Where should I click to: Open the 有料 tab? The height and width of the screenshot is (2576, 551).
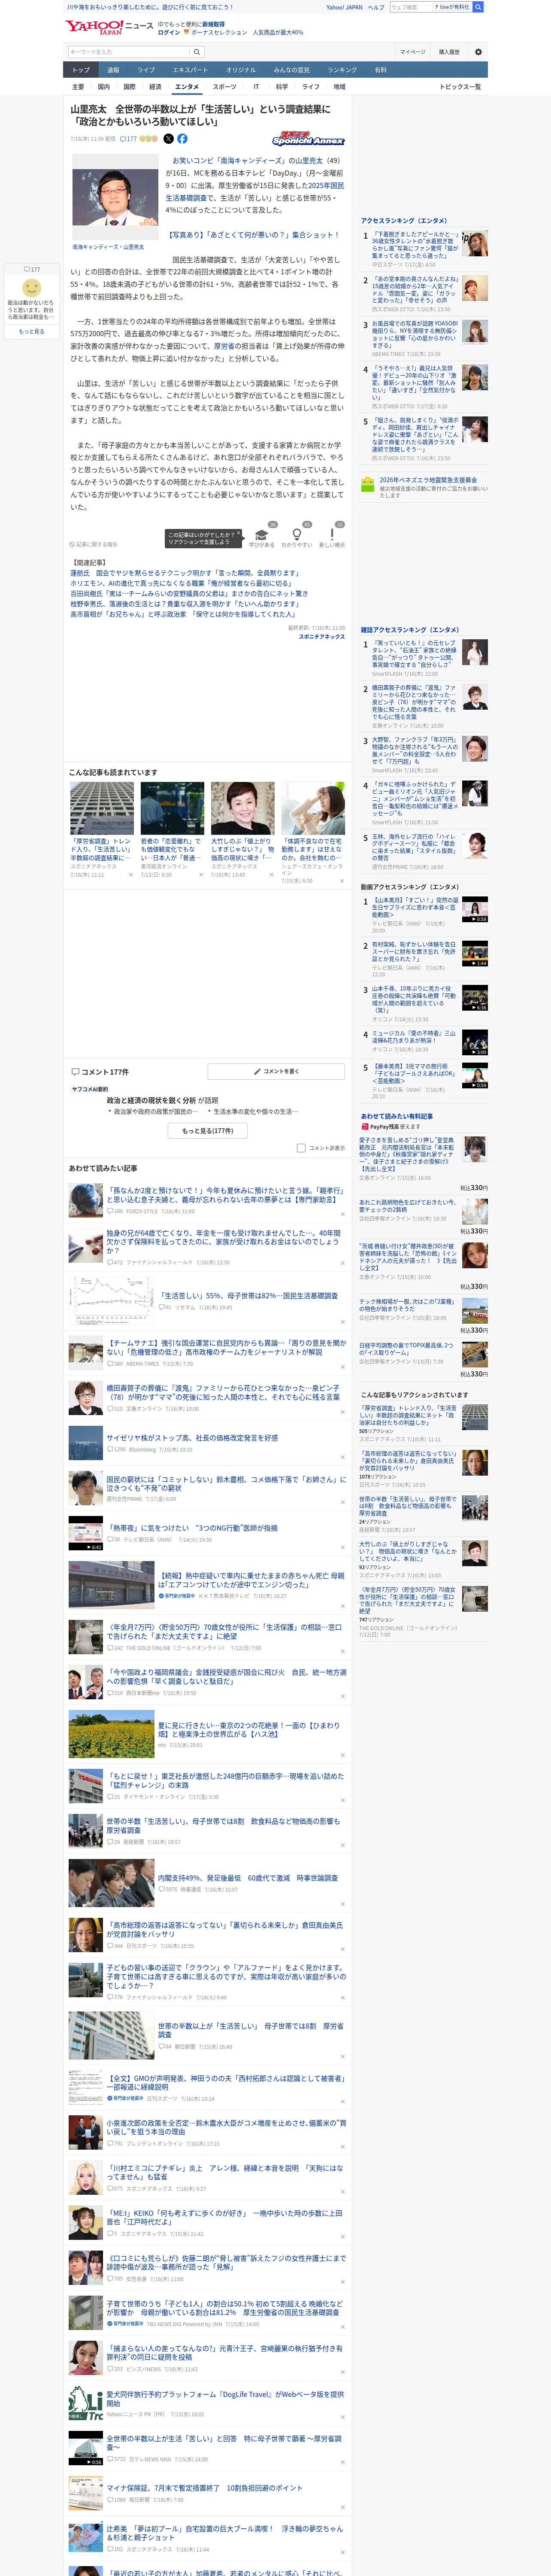pyautogui.click(x=381, y=70)
